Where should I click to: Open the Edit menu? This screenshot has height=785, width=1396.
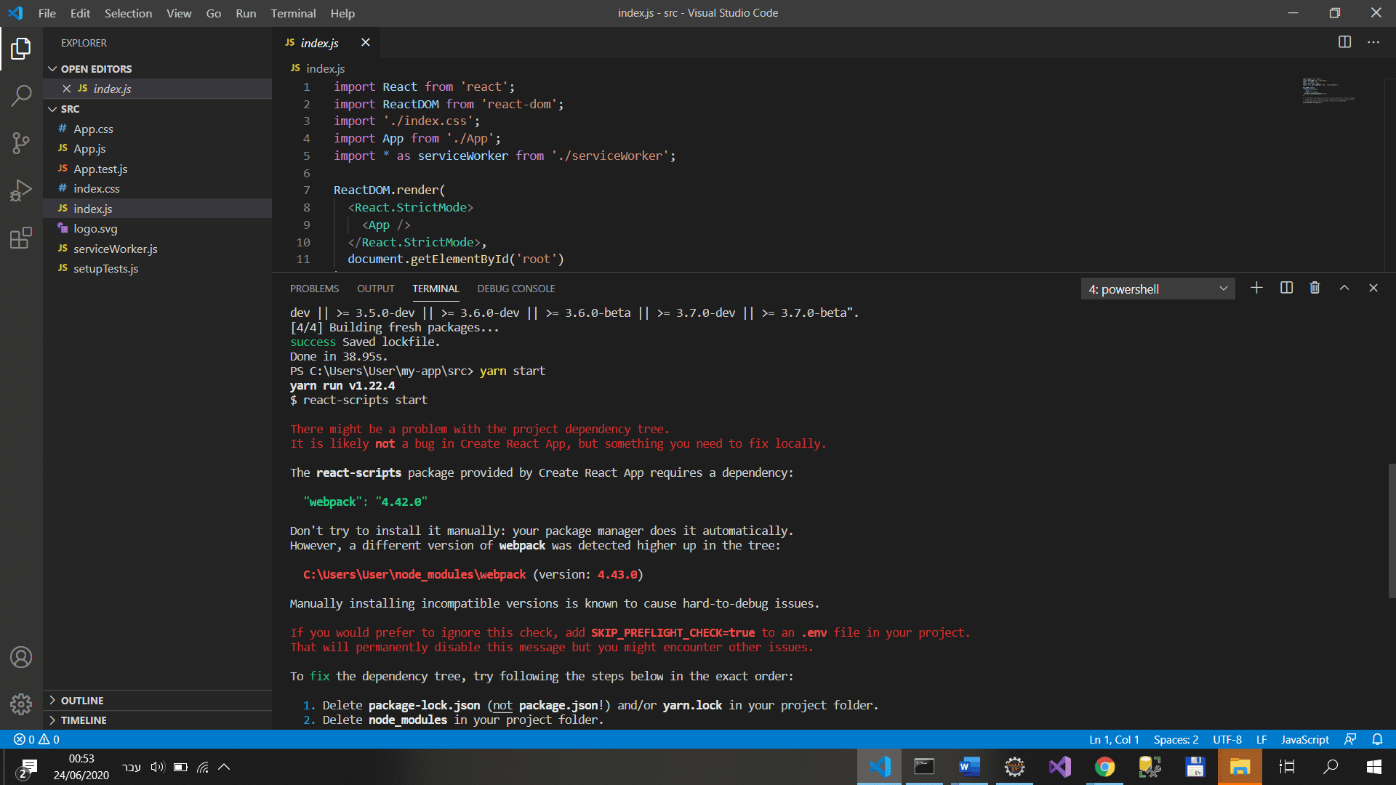pos(80,13)
